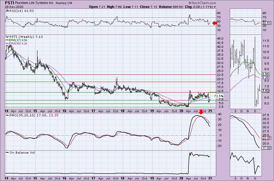Click the 17.5 price axis label
Image resolution: width=274 pixels, height=181 pixels.
pyautogui.click(x=220, y=83)
